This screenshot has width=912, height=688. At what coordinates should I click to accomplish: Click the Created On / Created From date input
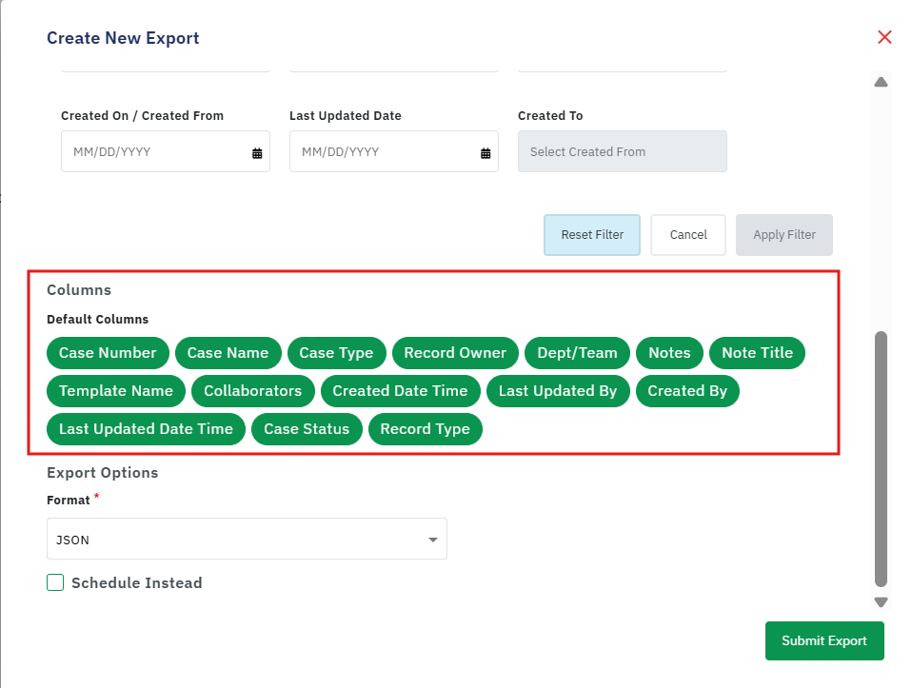(166, 151)
